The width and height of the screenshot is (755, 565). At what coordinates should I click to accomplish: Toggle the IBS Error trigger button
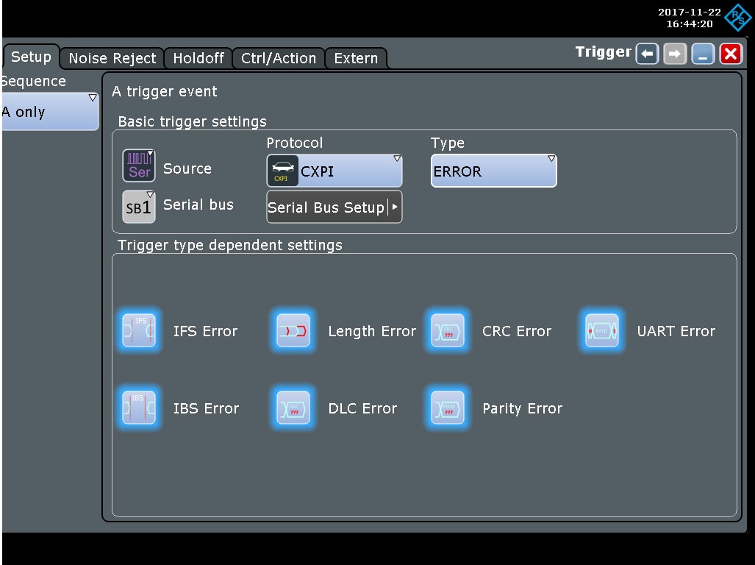(139, 408)
